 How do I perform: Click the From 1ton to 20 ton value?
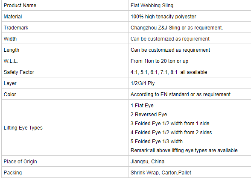(x=153, y=61)
